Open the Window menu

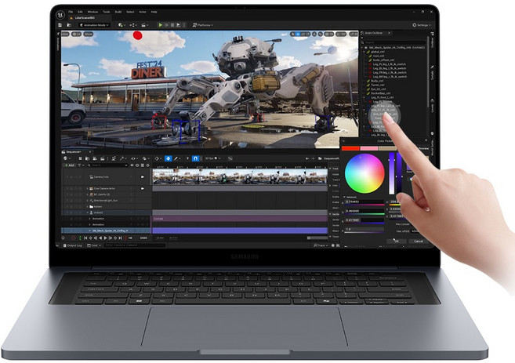click(92, 12)
